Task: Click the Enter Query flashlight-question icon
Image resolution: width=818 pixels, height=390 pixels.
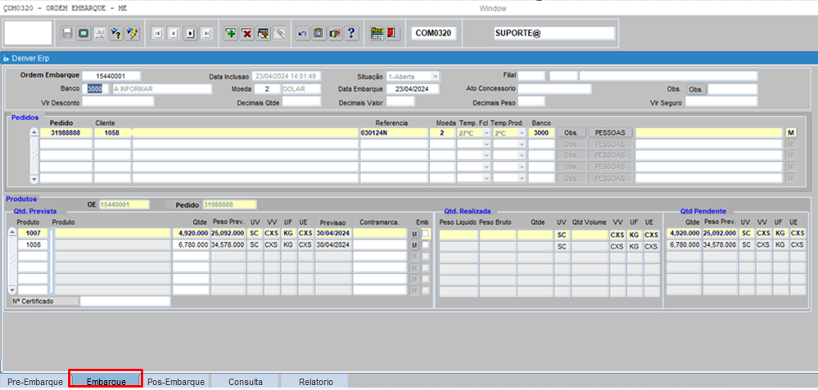Action: coord(116,34)
